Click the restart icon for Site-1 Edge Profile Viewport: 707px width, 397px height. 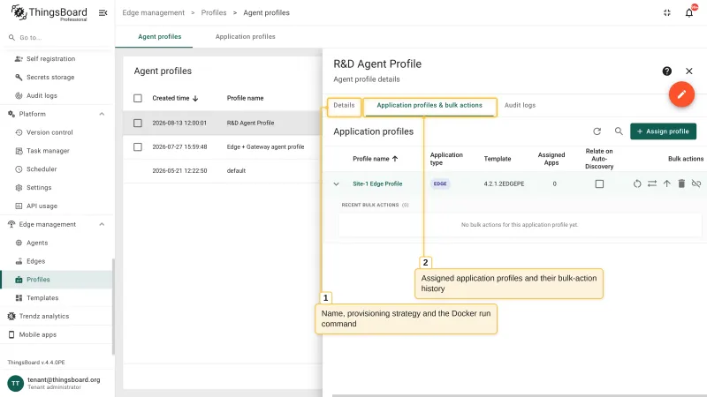636,184
